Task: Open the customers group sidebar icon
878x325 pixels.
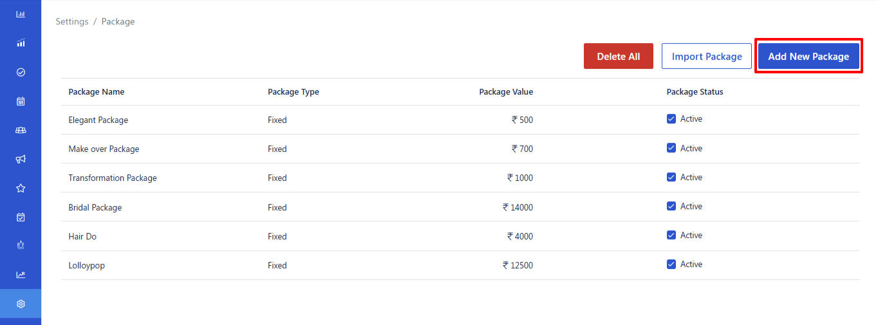Action: coord(21,130)
